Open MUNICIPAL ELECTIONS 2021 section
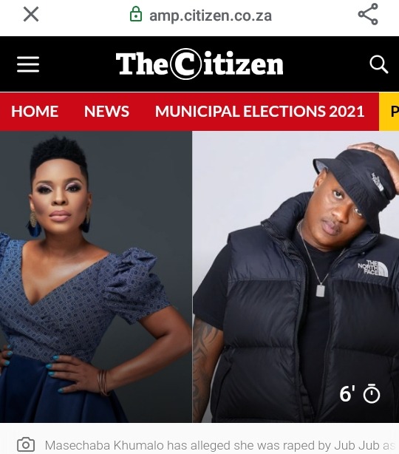 point(259,112)
